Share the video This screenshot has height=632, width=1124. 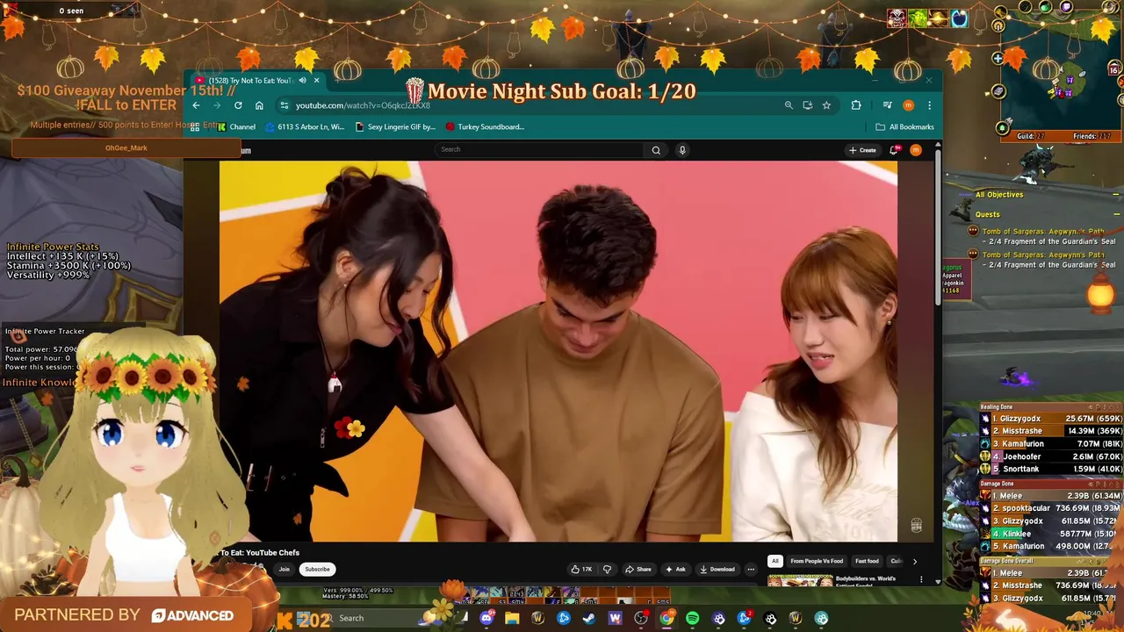point(638,569)
